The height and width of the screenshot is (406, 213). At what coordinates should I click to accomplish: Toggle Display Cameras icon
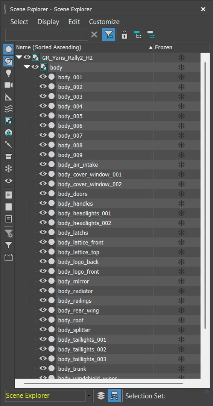click(x=9, y=85)
